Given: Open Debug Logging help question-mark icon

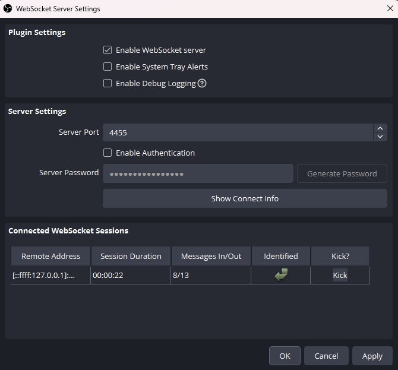Looking at the screenshot, I should 202,83.
